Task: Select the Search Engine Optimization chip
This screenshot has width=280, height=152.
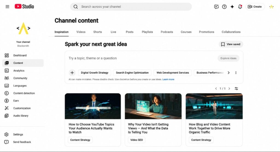Action: click(132, 73)
